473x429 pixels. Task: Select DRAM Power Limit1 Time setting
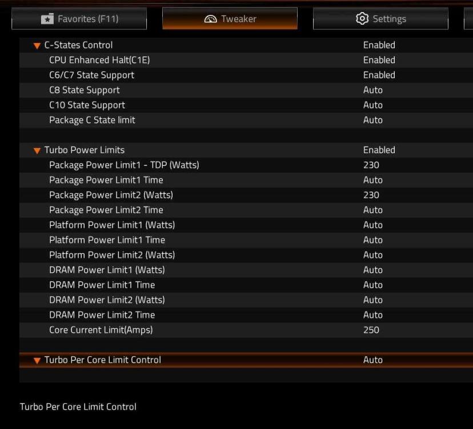[x=102, y=285]
